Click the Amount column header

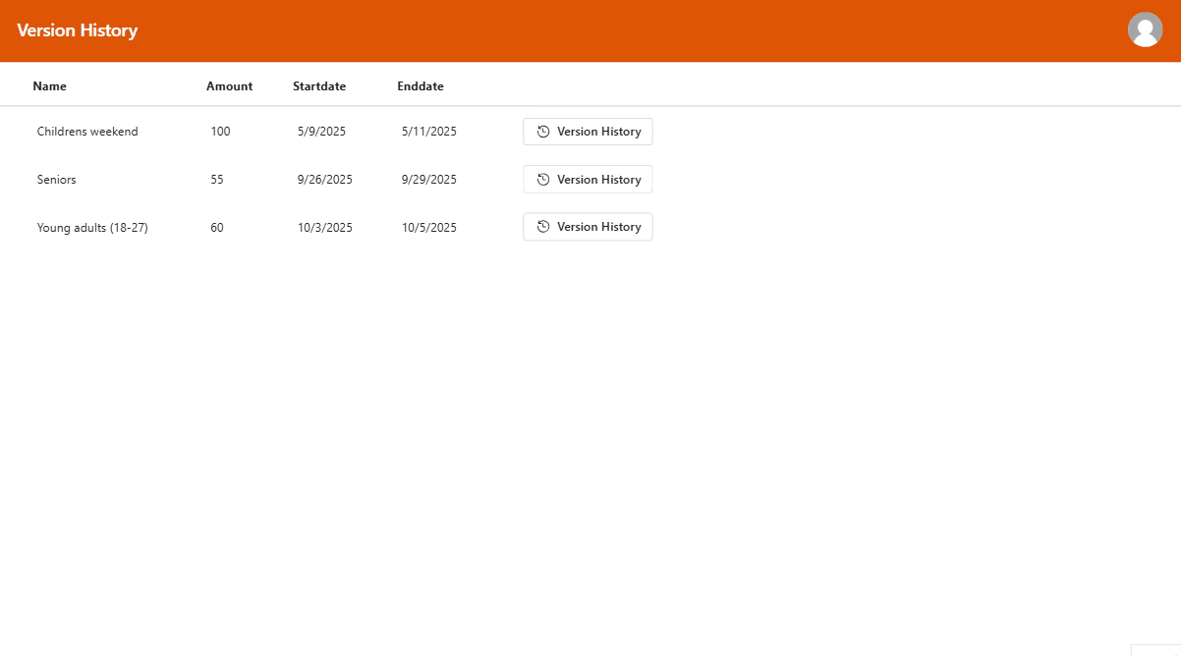[x=229, y=86]
